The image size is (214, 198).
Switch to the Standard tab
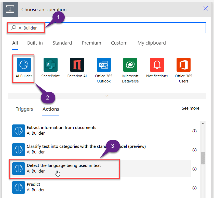(x=62, y=43)
